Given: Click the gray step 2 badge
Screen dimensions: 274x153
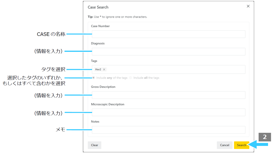Looking at the screenshot, I should coord(265,137).
